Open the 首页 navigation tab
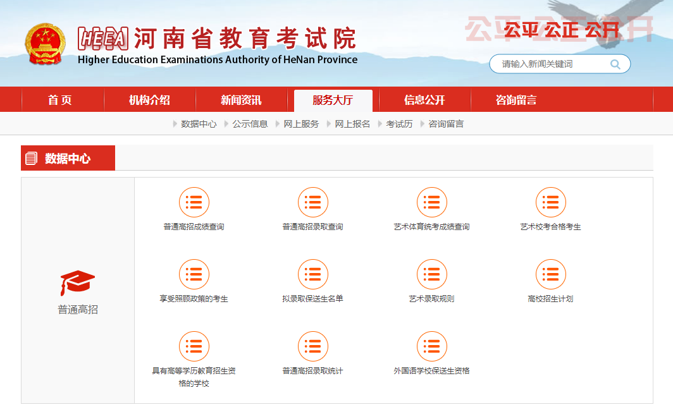 [x=59, y=100]
